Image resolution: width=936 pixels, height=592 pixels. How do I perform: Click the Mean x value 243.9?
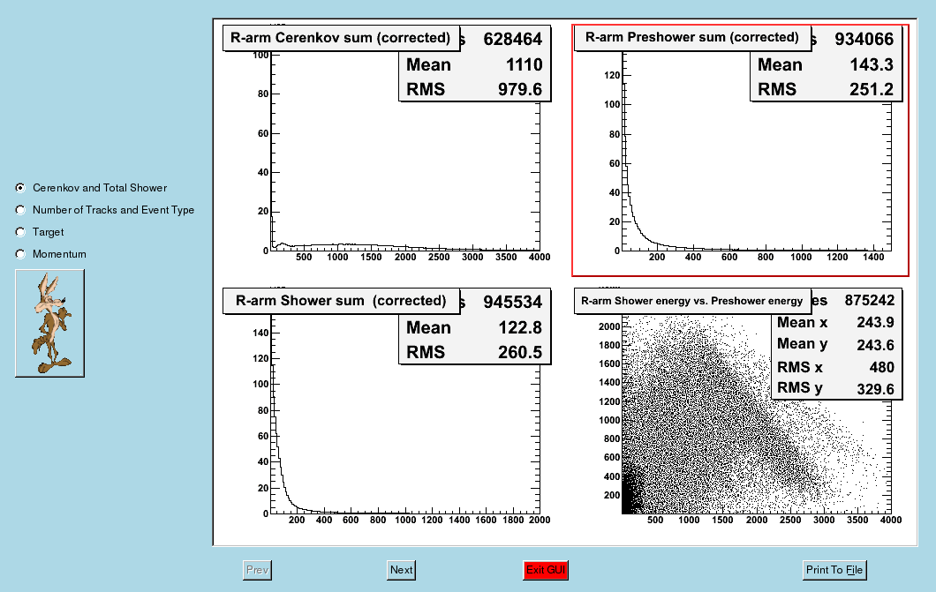coord(875,323)
